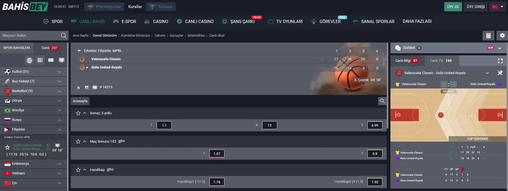508x191 pixels.
Task: Collapse the Filipinler region
Action: [59, 130]
